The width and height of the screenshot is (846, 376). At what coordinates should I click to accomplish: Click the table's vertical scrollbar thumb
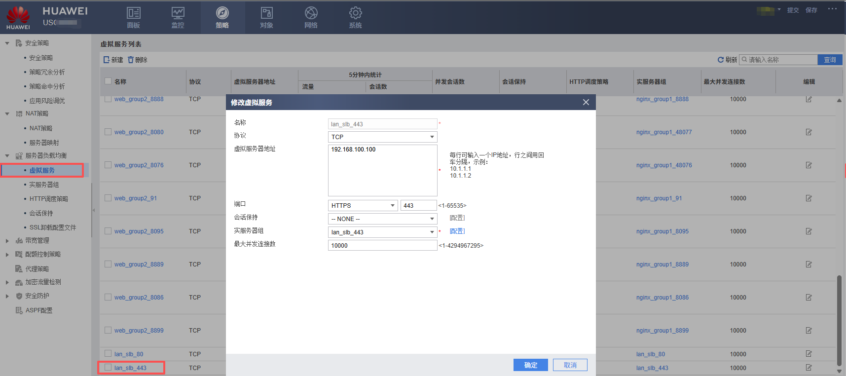pyautogui.click(x=839, y=321)
